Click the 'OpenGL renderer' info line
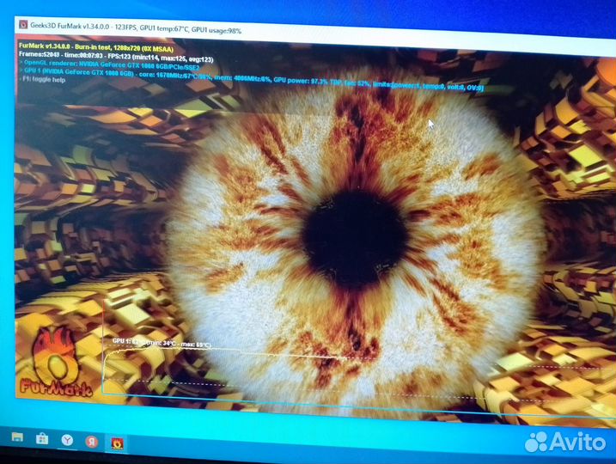Image resolution: width=616 pixels, height=464 pixels. coord(110,65)
